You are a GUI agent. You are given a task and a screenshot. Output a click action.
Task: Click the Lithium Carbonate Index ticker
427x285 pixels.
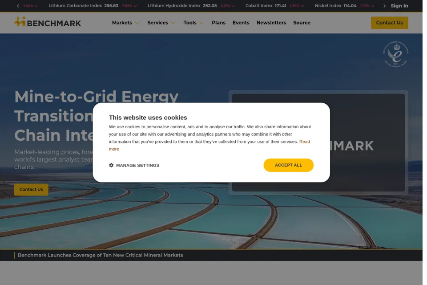pos(93,6)
